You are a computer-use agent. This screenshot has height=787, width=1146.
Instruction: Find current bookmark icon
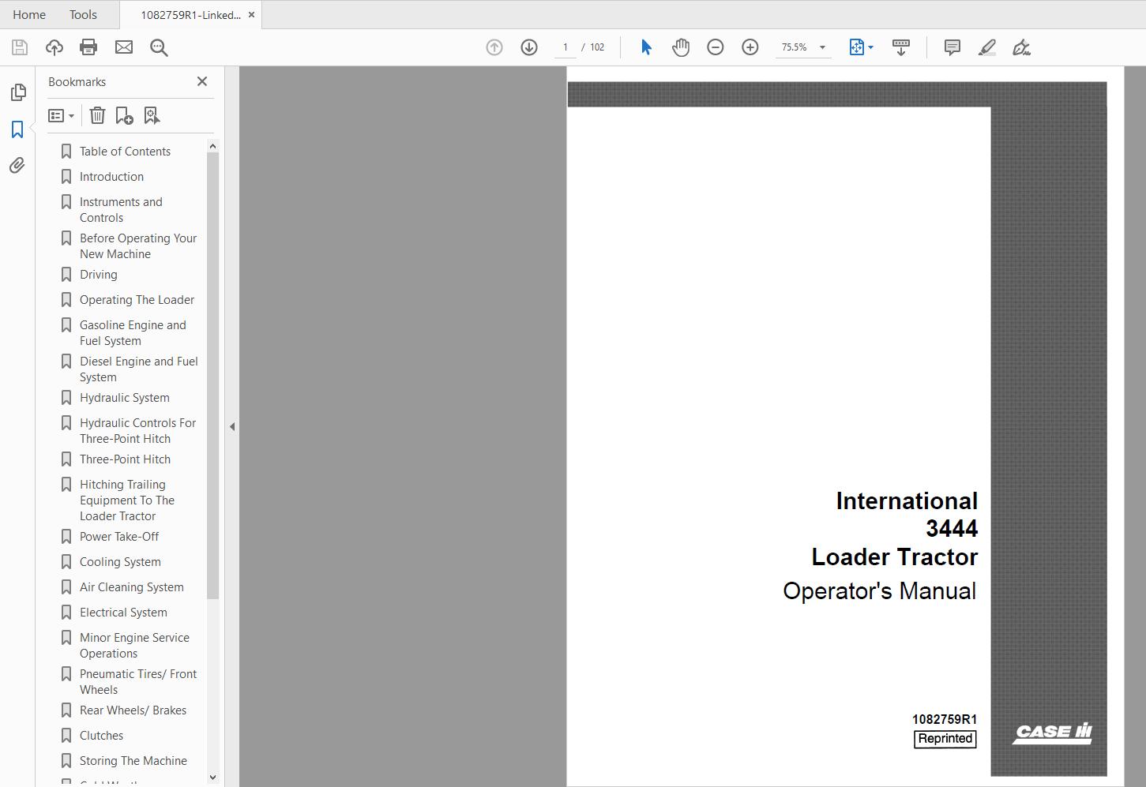click(152, 116)
